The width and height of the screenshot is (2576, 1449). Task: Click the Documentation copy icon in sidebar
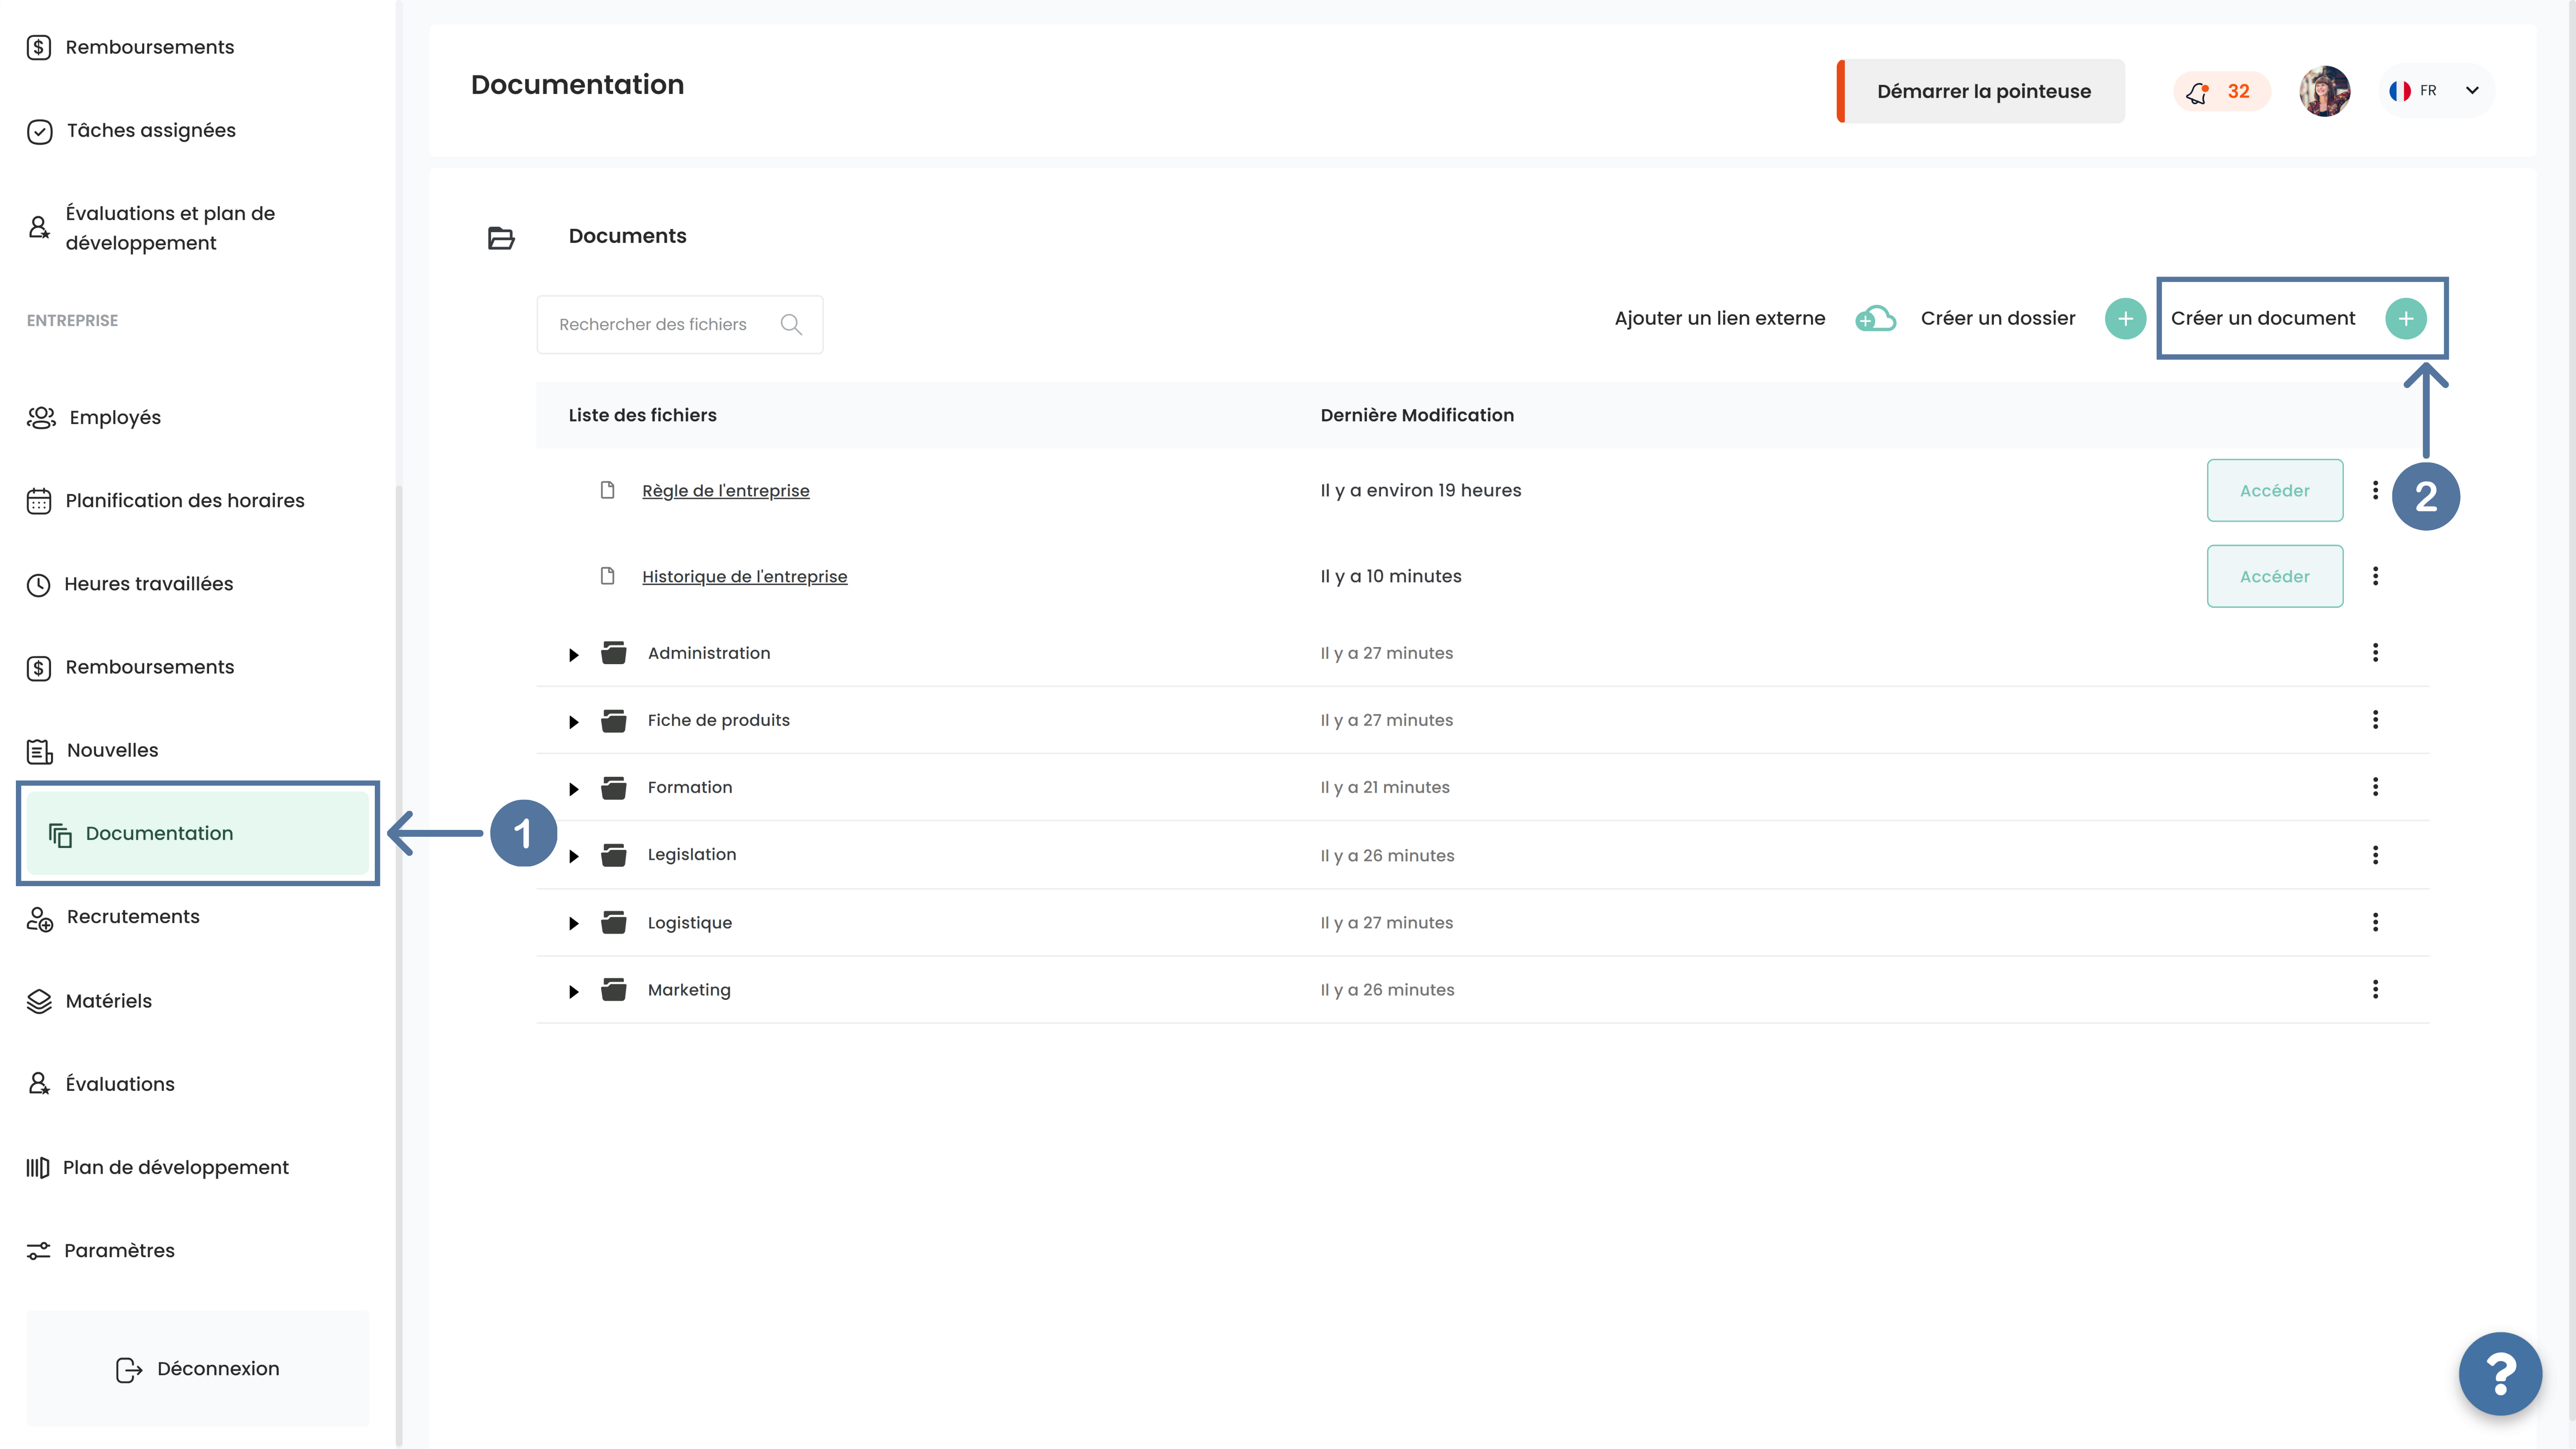61,834
